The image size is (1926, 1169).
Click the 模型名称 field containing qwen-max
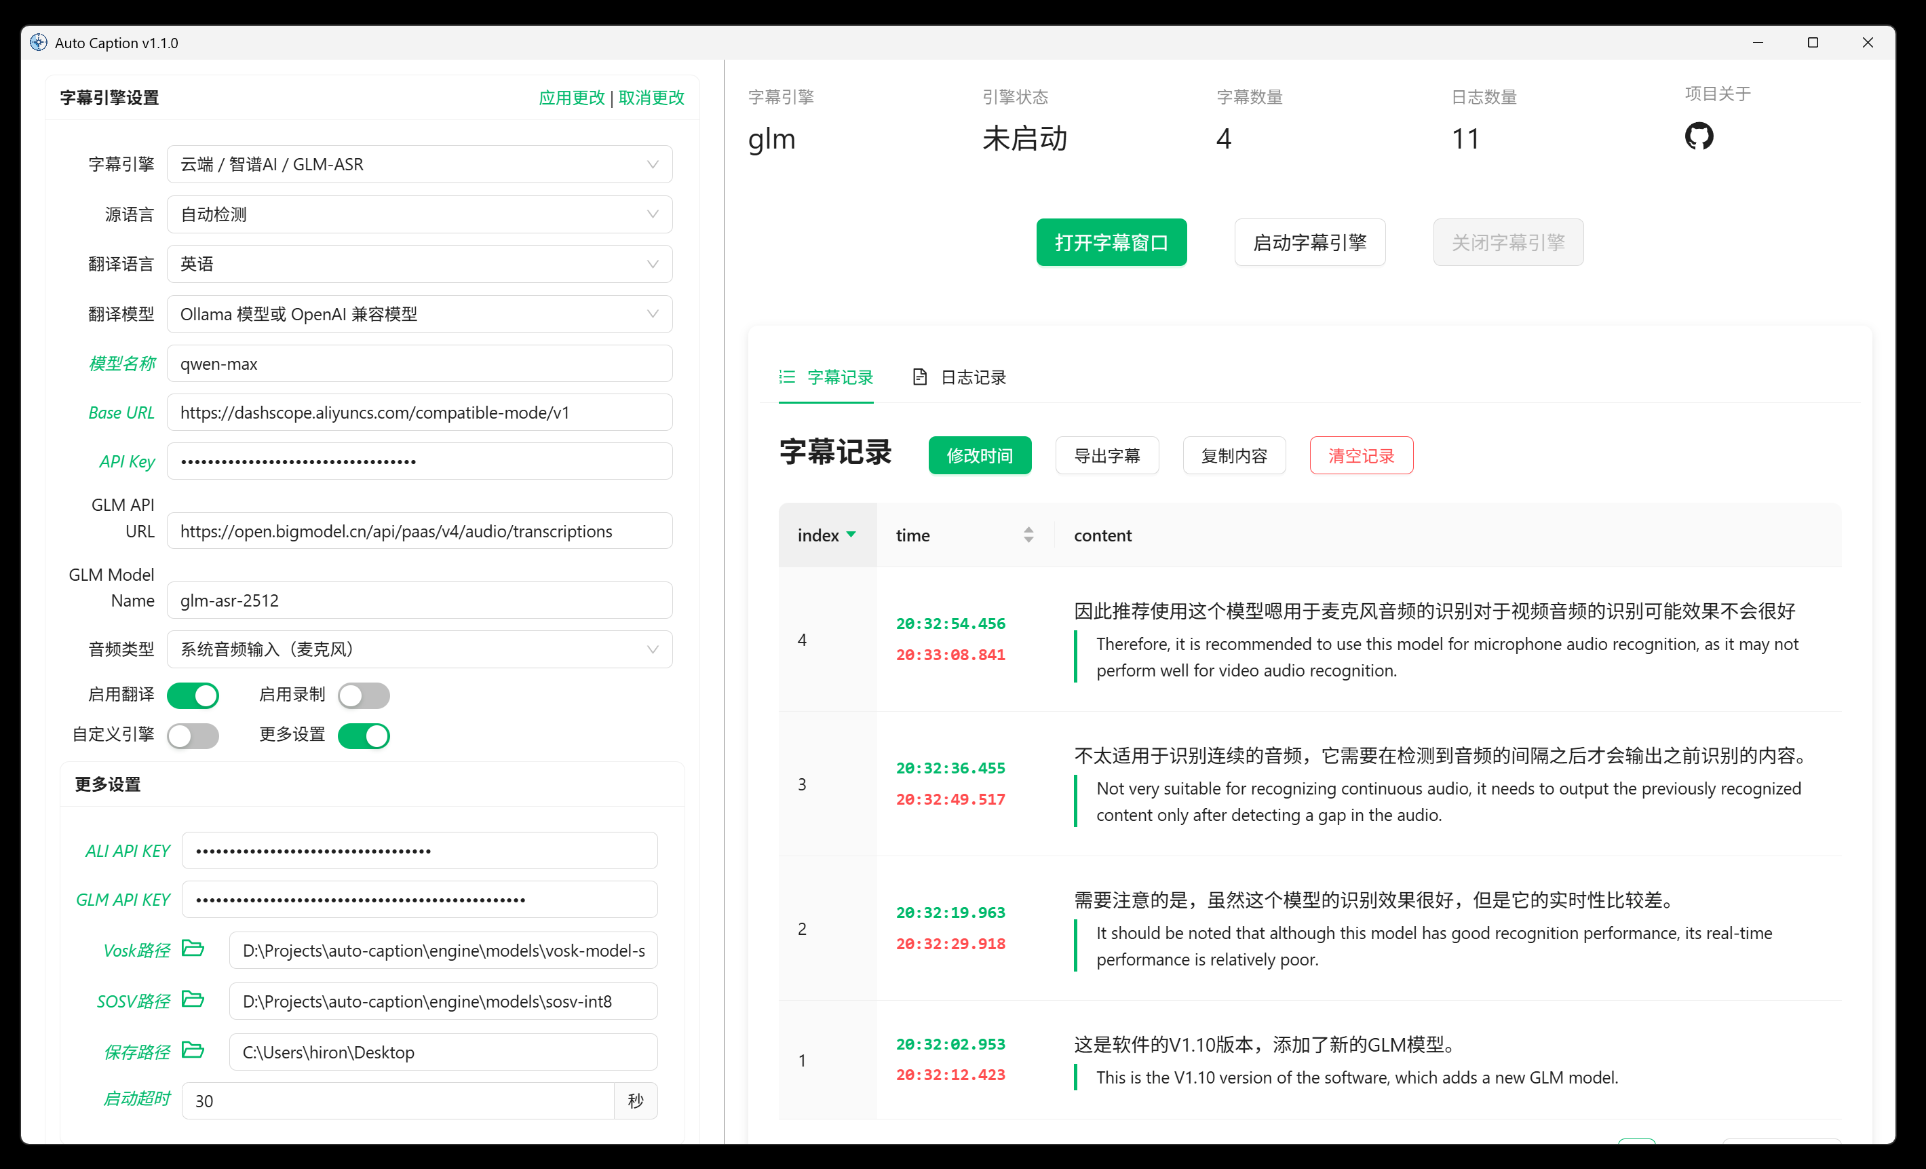[x=419, y=364]
